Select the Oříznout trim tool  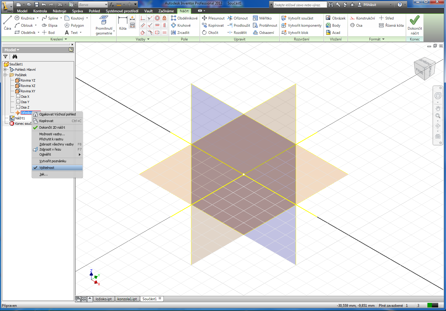tap(238, 18)
